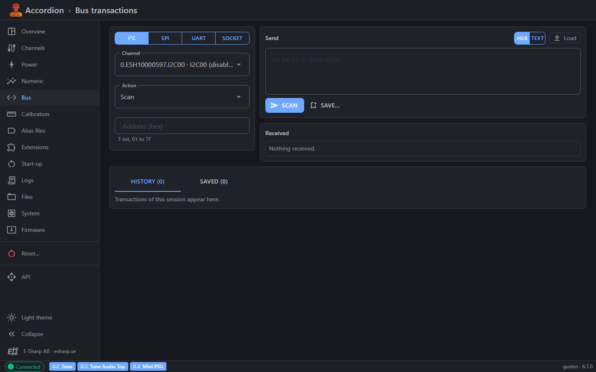Switch to SAVED (0) tab
Viewport: 596px width, 372px height.
(214, 181)
